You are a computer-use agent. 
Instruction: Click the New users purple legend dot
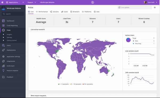coord(133,41)
